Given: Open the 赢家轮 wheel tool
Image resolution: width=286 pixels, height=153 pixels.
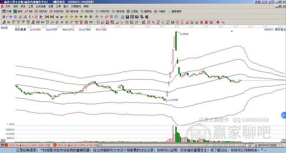Looking at the screenshot, I should point(146,11).
